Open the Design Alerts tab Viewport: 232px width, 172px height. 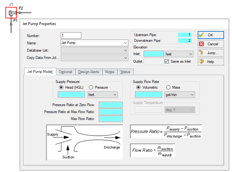coord(88,72)
